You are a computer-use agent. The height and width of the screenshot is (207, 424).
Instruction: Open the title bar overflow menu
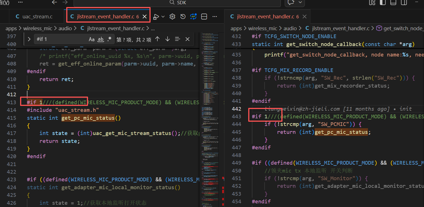(x=20, y=2)
